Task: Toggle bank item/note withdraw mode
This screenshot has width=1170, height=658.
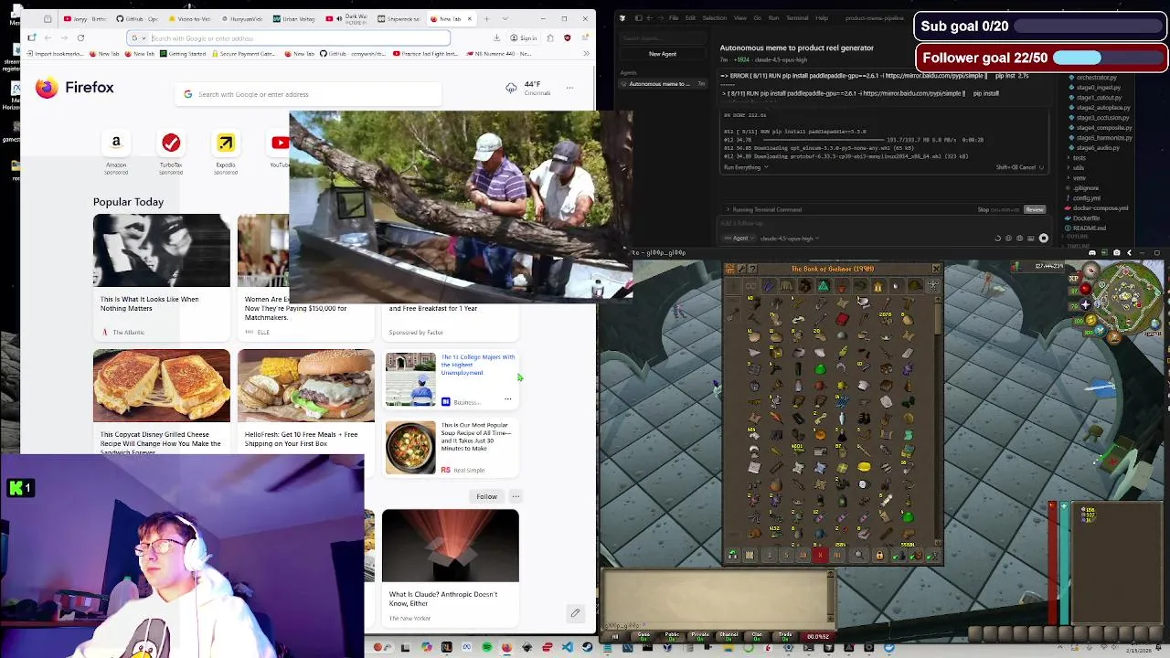Action: click(750, 555)
